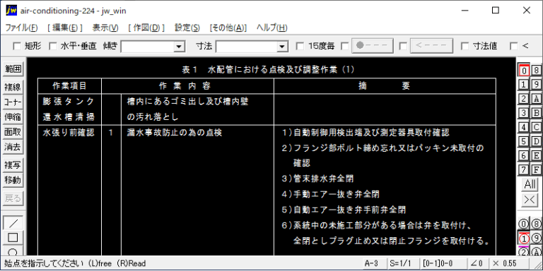543x271 pixels.
Task: Select layer 8 button
Action: pos(536,71)
